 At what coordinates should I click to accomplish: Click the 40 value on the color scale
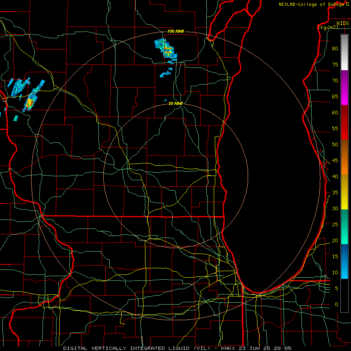(335, 177)
